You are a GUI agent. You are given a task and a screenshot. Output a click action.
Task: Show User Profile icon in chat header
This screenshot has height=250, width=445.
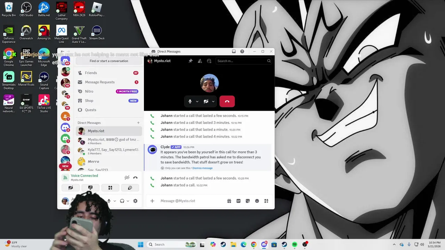pos(209,61)
